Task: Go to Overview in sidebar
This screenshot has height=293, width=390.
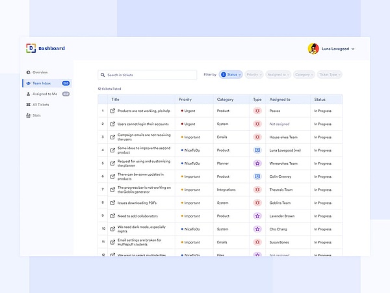Action: (x=40, y=72)
